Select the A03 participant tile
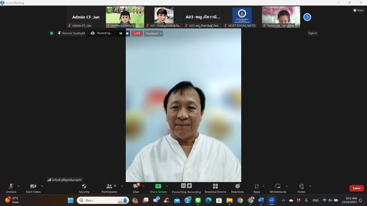Image resolution: width=367 pixels, height=206 pixels. tap(203, 17)
